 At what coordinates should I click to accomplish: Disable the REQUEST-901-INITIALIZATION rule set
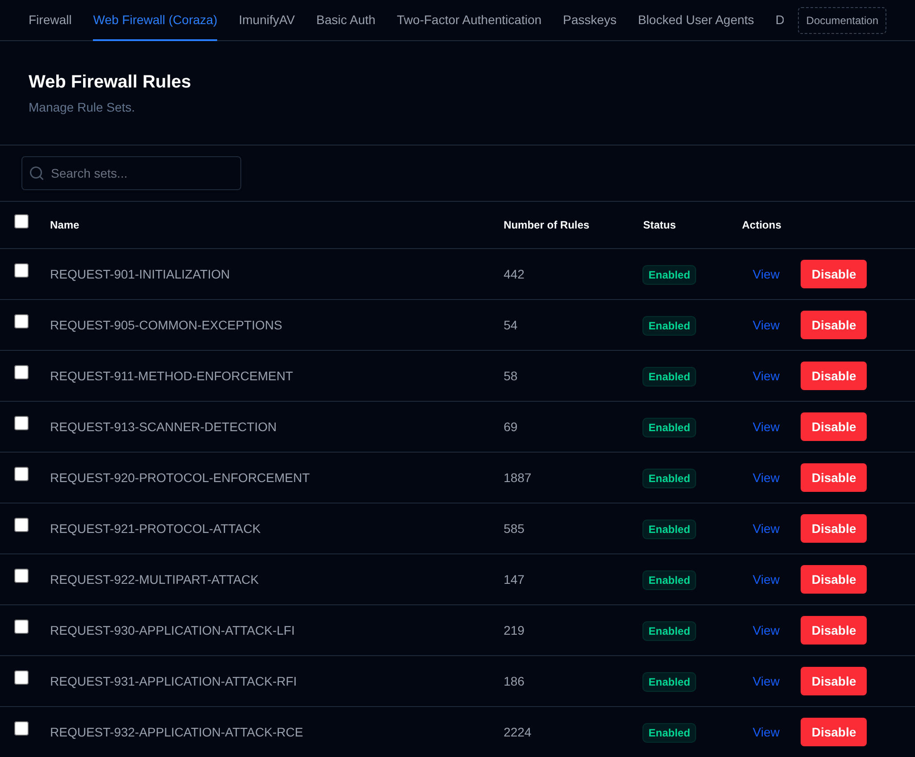coord(834,274)
